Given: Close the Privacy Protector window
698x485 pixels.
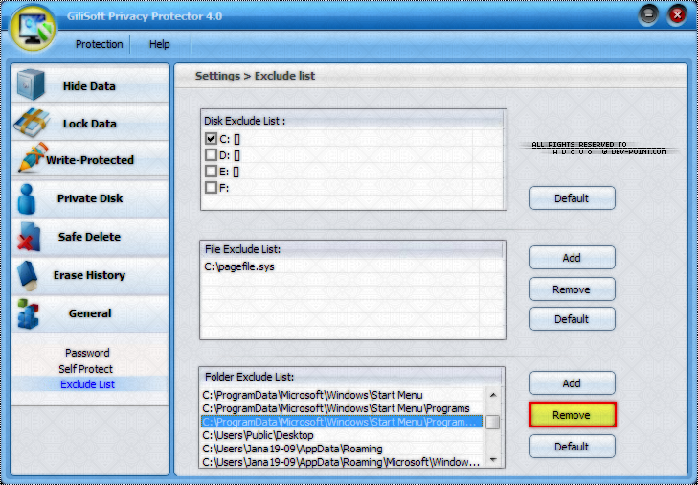Looking at the screenshot, I should pos(677,15).
